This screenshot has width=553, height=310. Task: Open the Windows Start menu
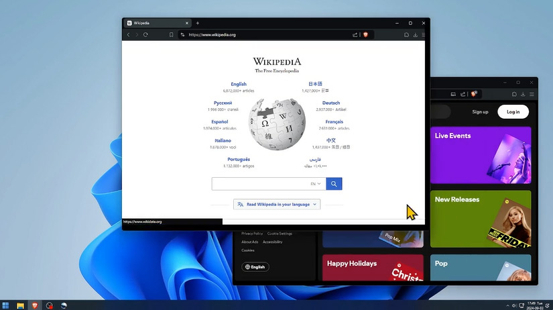tap(5, 305)
